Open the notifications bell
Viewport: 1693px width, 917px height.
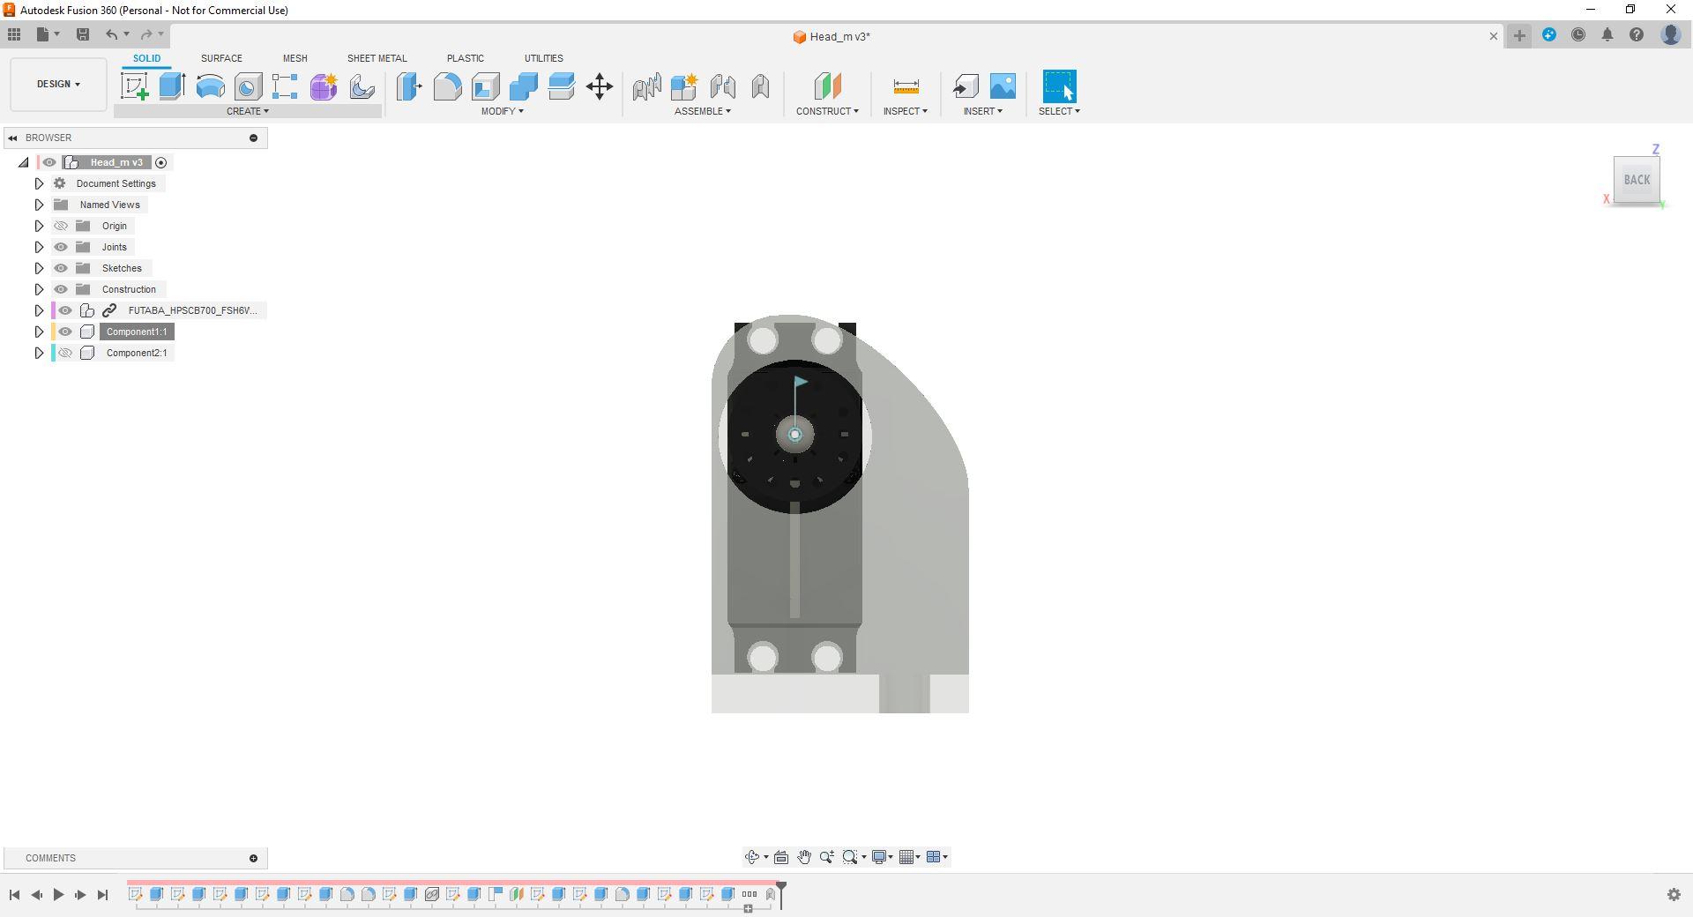point(1607,35)
